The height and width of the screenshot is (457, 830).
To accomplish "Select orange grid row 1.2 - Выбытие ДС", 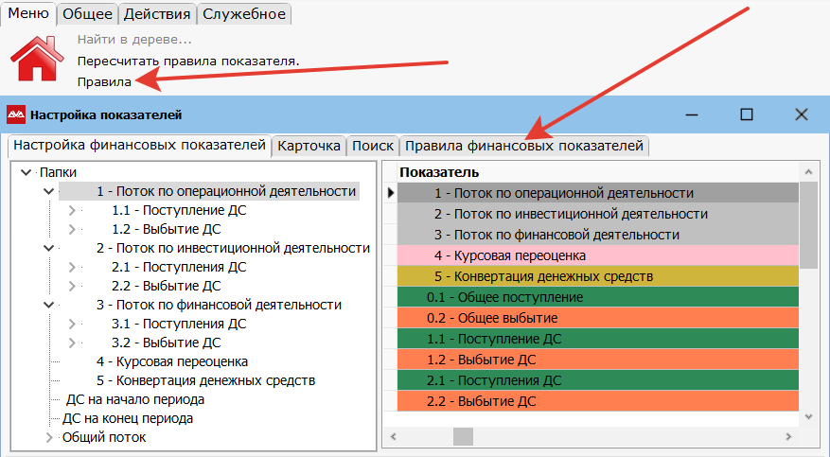I will (x=597, y=360).
